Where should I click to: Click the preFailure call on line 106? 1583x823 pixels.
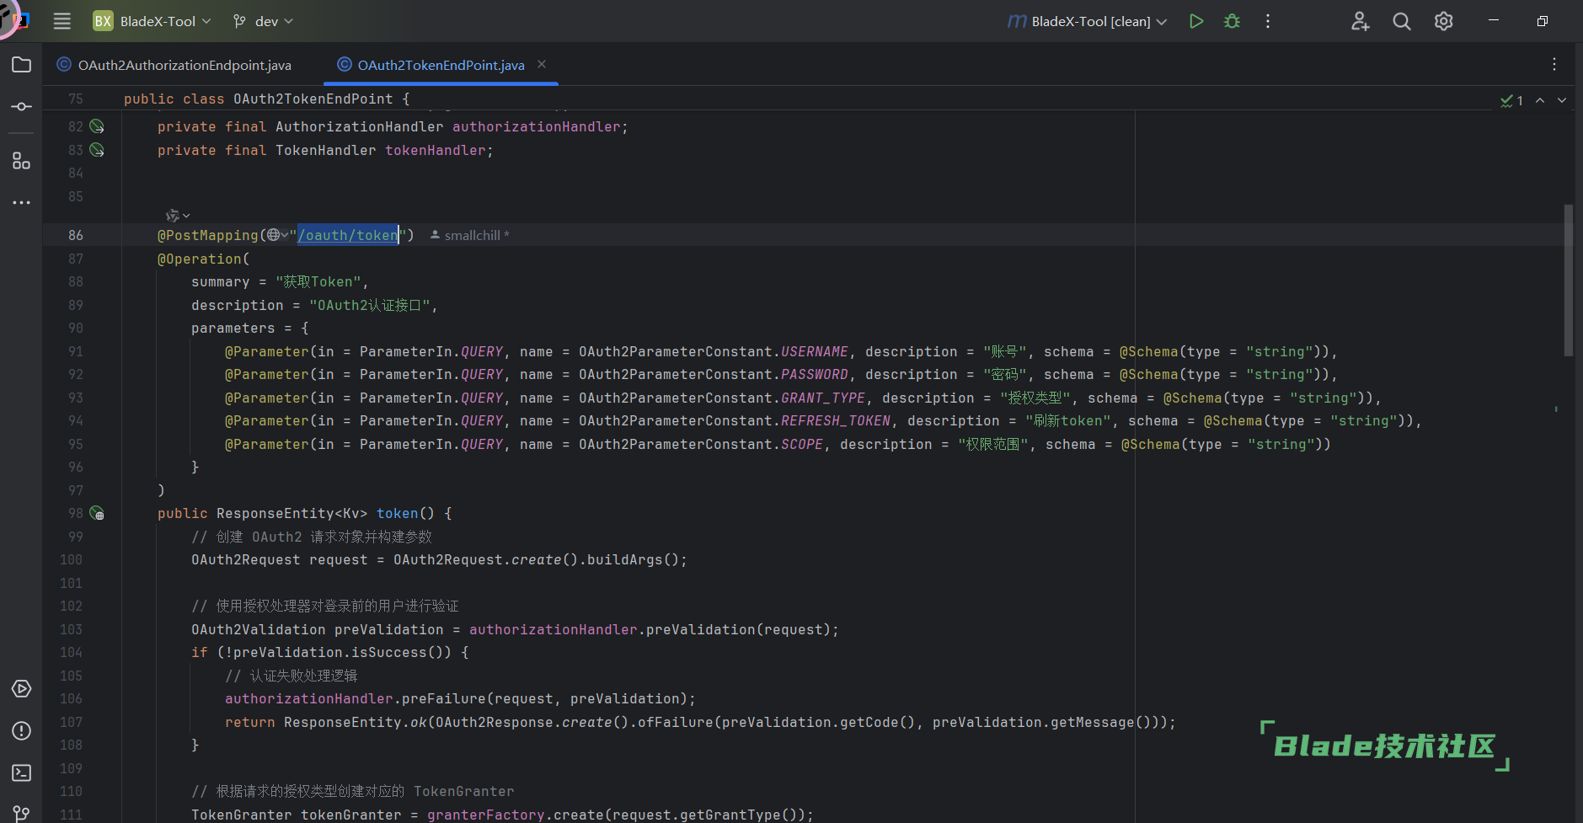(444, 698)
